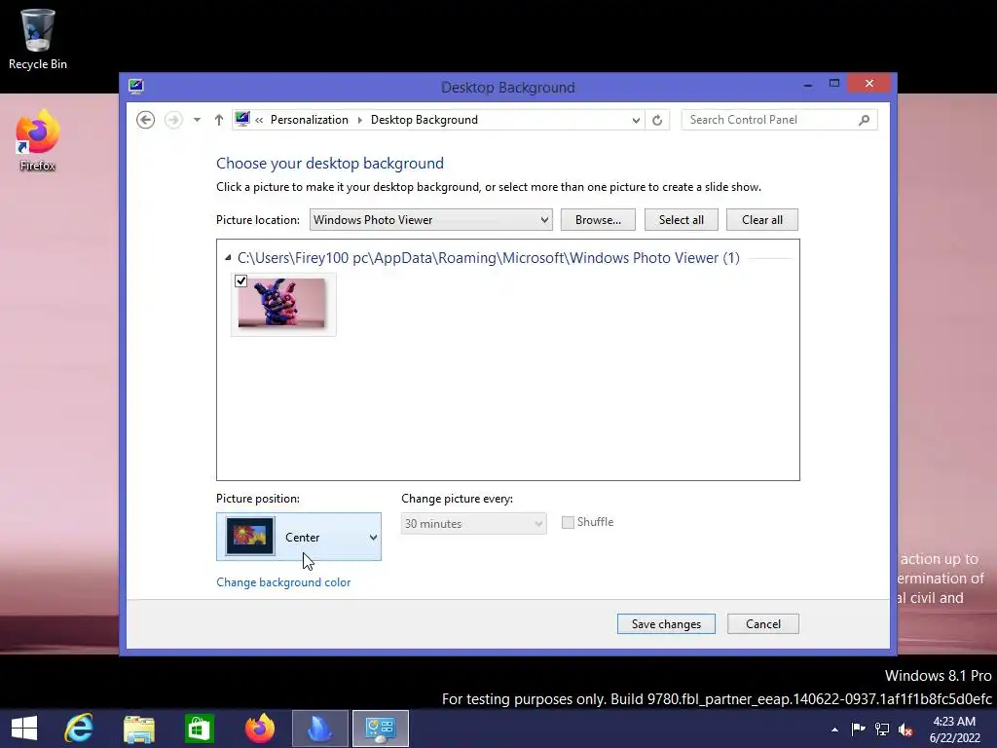997x748 pixels.
Task: Click the Control Panel taskbar button
Action: click(x=381, y=729)
